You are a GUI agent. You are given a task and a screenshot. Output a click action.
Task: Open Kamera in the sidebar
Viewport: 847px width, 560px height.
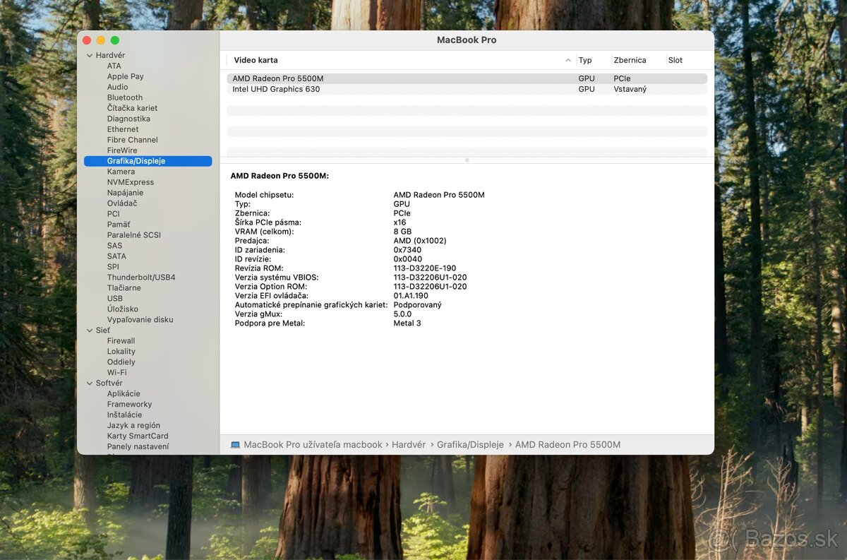(x=121, y=172)
